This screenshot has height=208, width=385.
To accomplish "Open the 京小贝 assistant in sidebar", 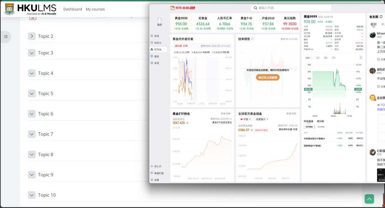I will tap(156, 166).
